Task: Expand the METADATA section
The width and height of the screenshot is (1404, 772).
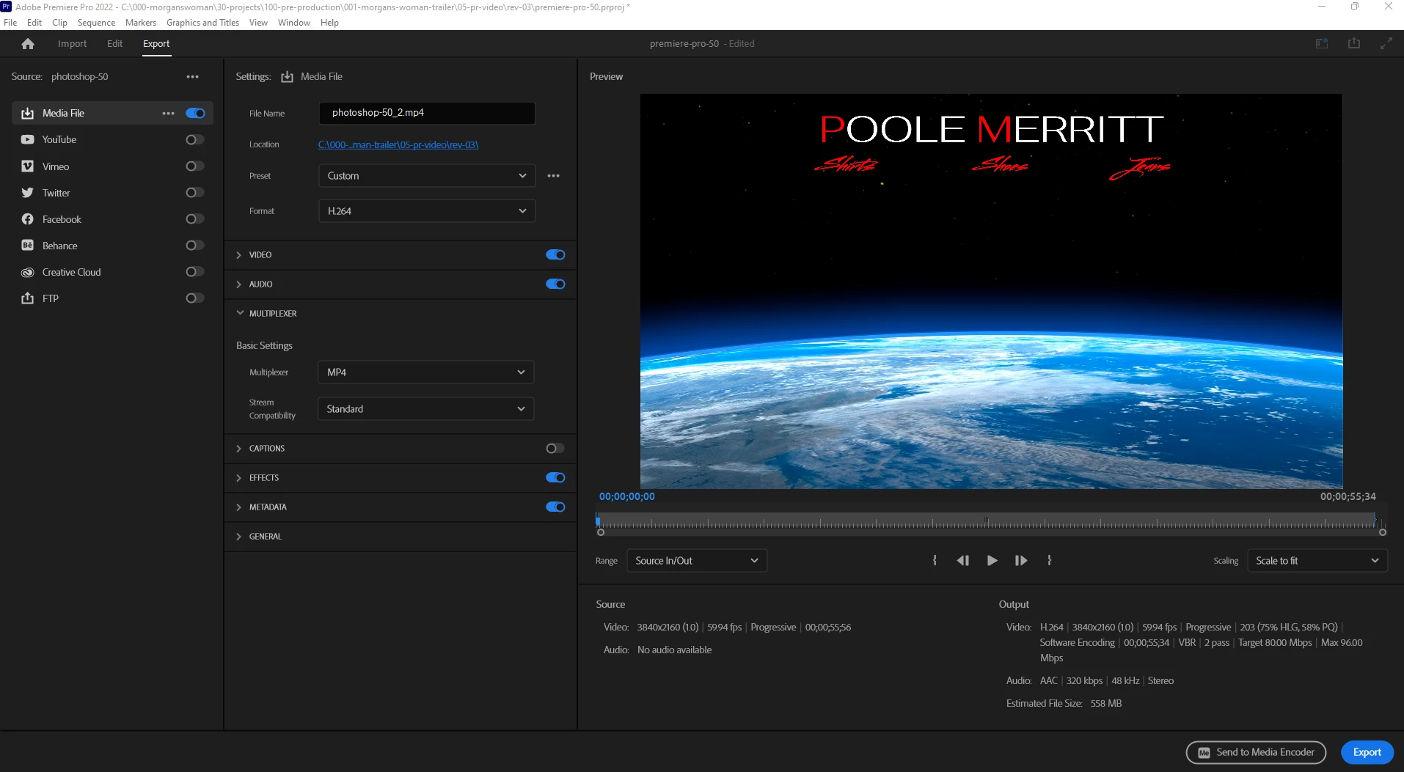Action: click(239, 507)
